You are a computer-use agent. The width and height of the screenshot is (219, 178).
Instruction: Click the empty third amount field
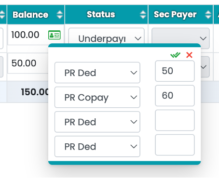pos(175,120)
